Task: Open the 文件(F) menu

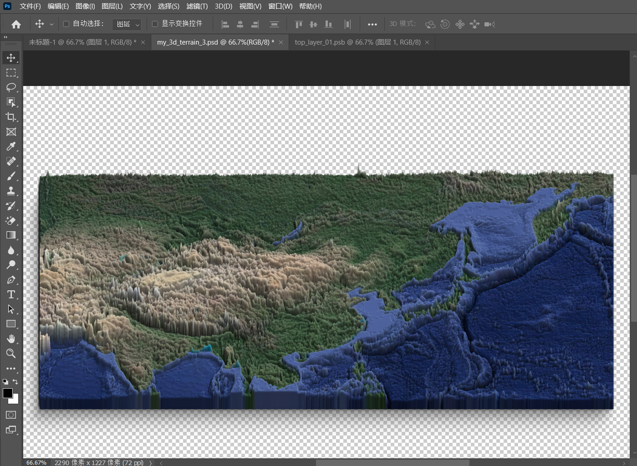Action: point(30,6)
